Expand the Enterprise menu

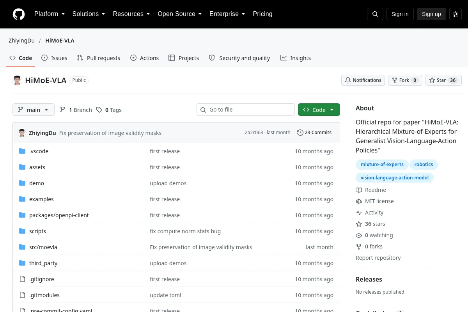click(x=227, y=14)
